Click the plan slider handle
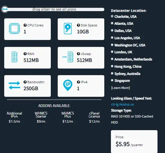This screenshot has width=165, height=153. click(5, 9)
